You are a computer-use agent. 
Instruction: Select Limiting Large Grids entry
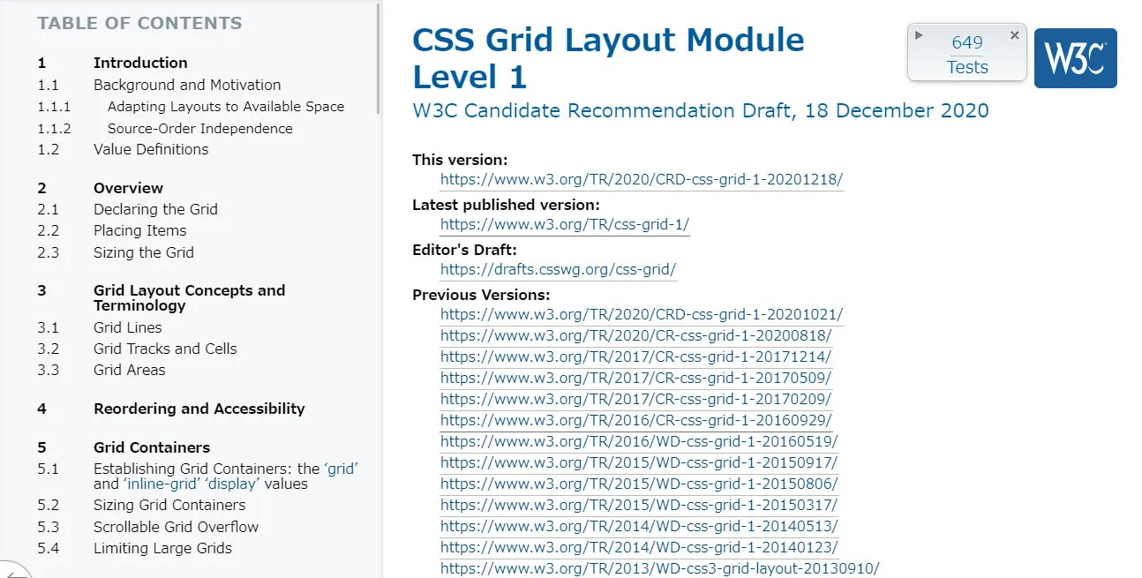coord(162,548)
